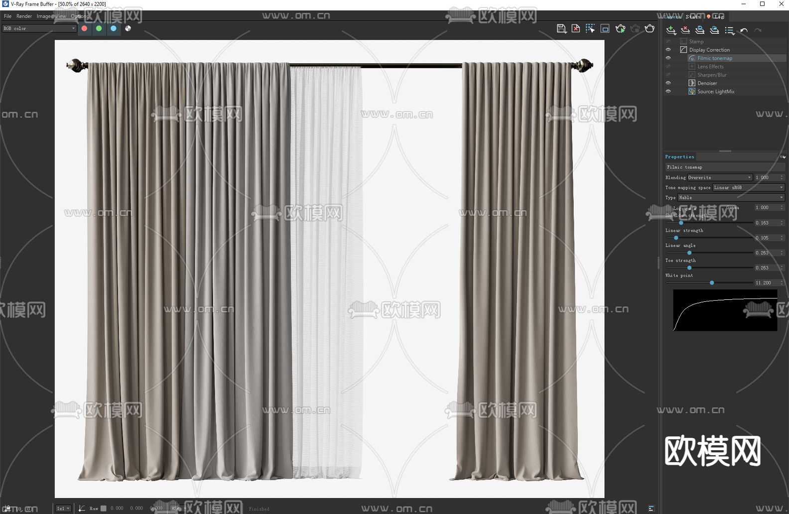Open the Blending mode dropdown
The width and height of the screenshot is (789, 514).
720,177
